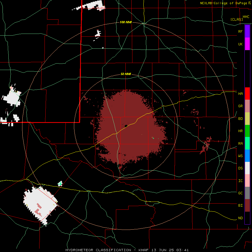252x252 pixels.
Task: Click the blue WS legend swatch
Action: pyautogui.click(x=247, y=156)
